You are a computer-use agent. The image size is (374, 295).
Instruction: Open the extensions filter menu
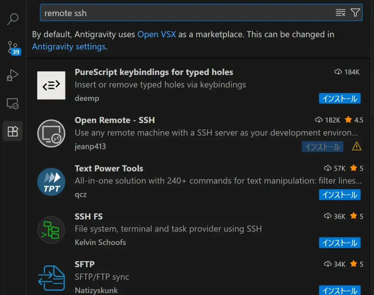click(355, 13)
